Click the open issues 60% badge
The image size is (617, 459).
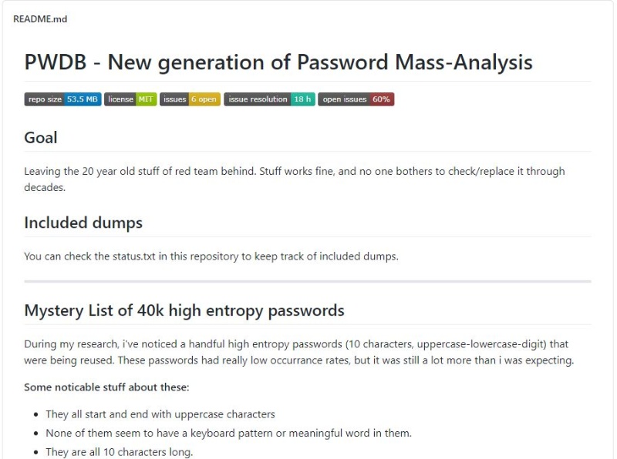[x=356, y=99]
